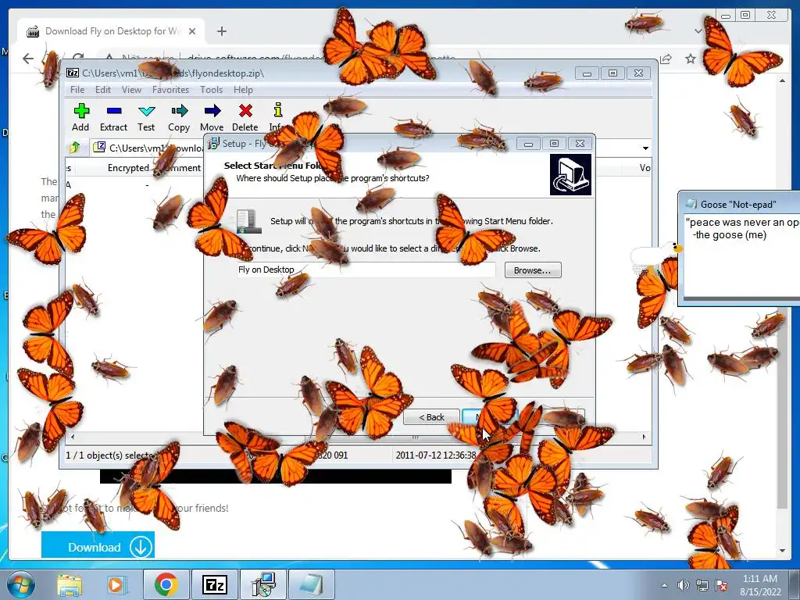Close the Download Fly on Desktop tab

point(192,31)
